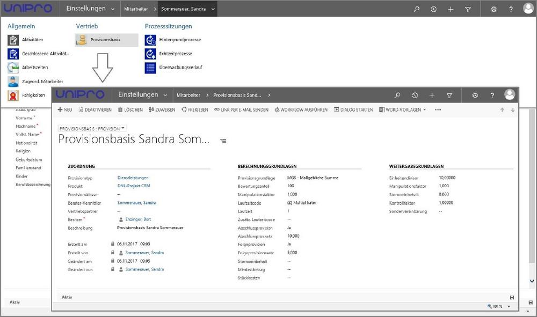Open Fähigkeiten certificate icon
The height and width of the screenshot is (317, 537).
tap(13, 96)
